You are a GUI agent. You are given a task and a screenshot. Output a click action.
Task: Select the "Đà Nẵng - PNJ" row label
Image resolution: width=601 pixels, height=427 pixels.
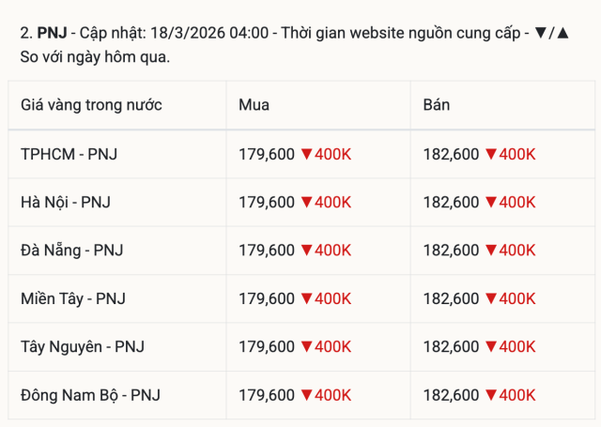click(71, 251)
